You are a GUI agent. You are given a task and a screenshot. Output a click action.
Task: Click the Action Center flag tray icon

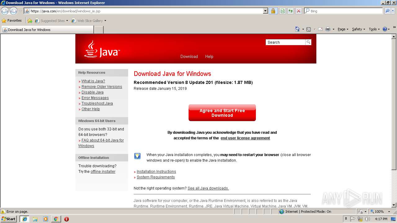point(353,219)
